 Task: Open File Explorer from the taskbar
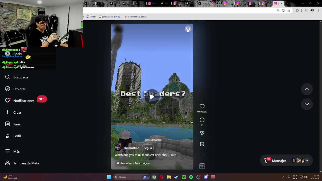[x=169, y=177]
